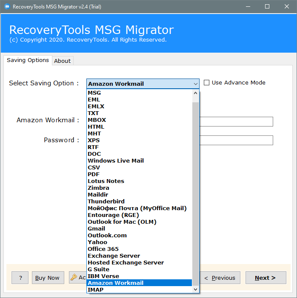Choose PDF saving option
The height and width of the screenshot is (298, 297).
(x=140, y=174)
